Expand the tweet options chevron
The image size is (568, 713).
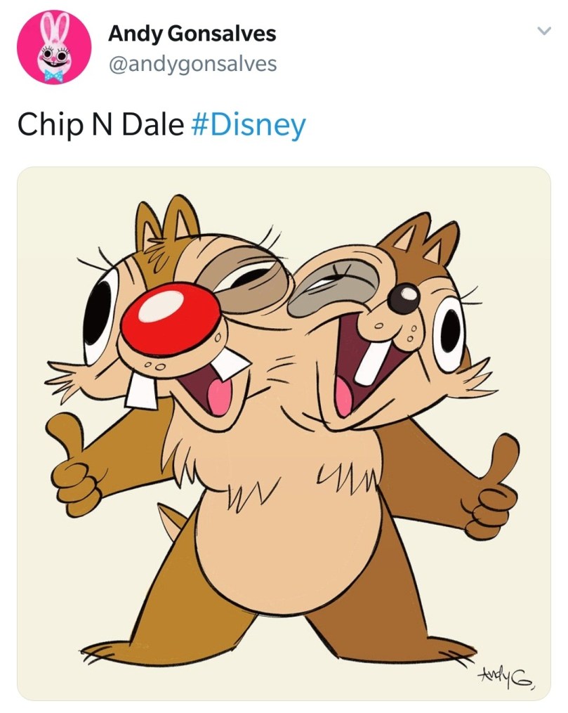click(543, 32)
